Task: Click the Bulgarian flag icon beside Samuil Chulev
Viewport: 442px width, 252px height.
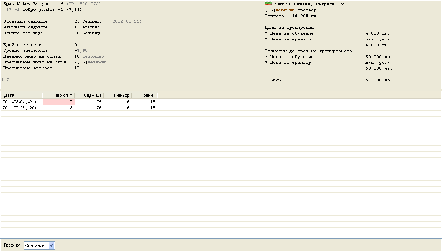Action: pyautogui.click(x=268, y=3)
